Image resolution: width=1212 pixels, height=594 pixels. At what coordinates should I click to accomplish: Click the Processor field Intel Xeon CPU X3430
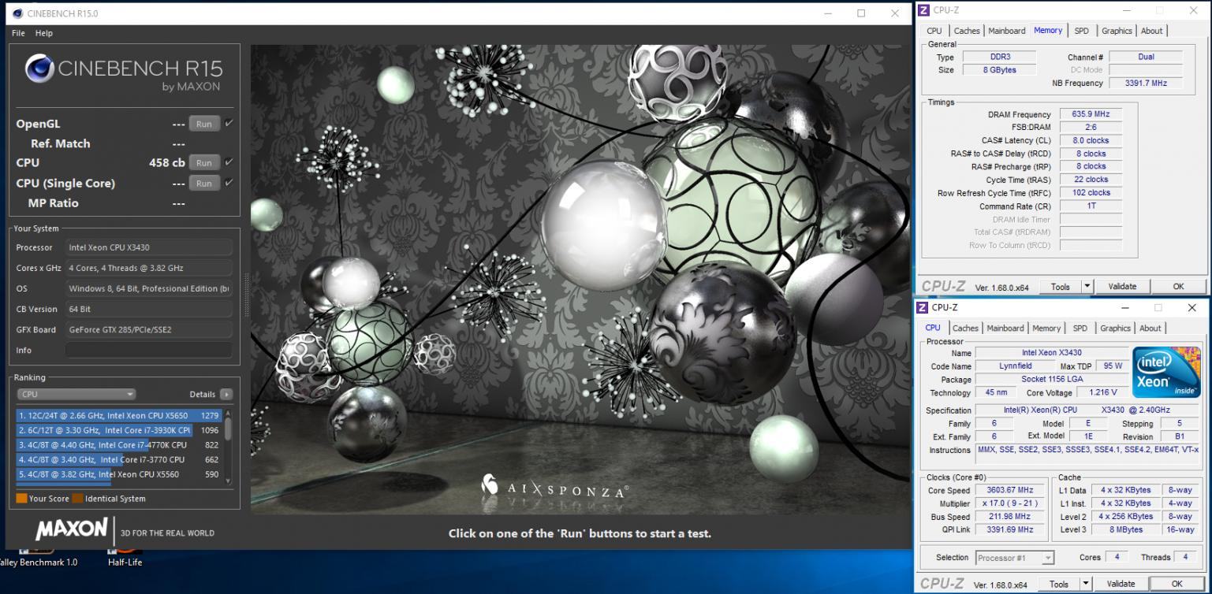tap(148, 247)
